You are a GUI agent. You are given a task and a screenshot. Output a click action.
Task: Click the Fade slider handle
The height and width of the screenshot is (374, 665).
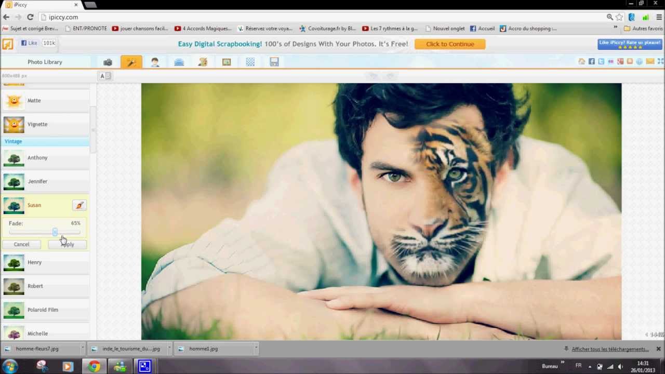click(x=55, y=232)
